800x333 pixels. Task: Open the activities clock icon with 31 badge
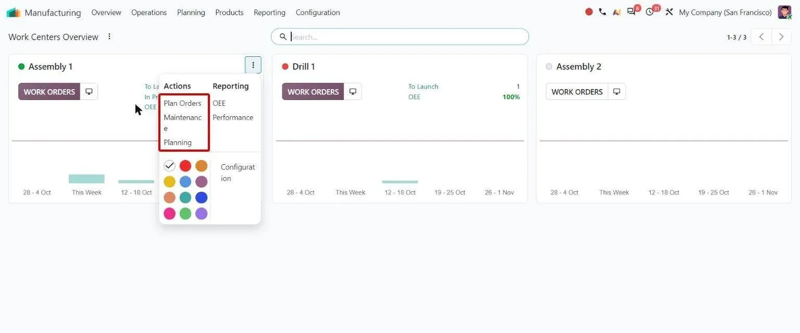(x=649, y=12)
